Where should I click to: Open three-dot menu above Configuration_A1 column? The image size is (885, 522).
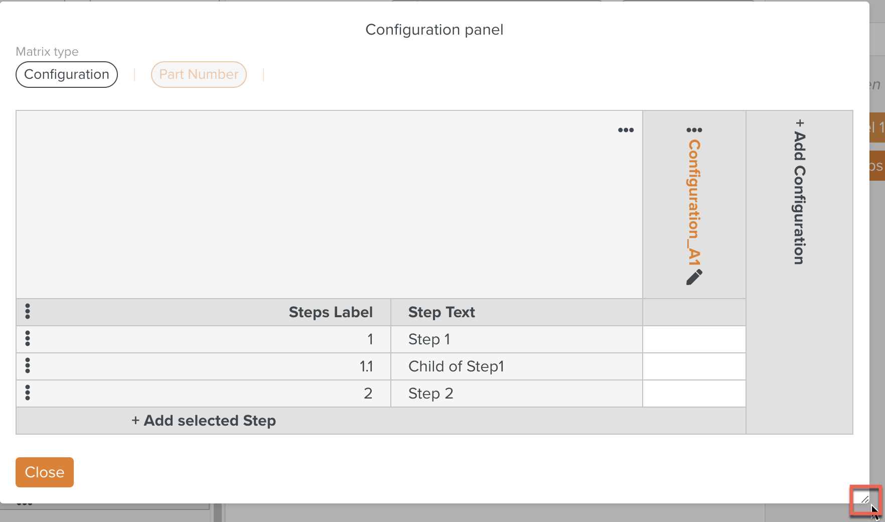click(694, 130)
